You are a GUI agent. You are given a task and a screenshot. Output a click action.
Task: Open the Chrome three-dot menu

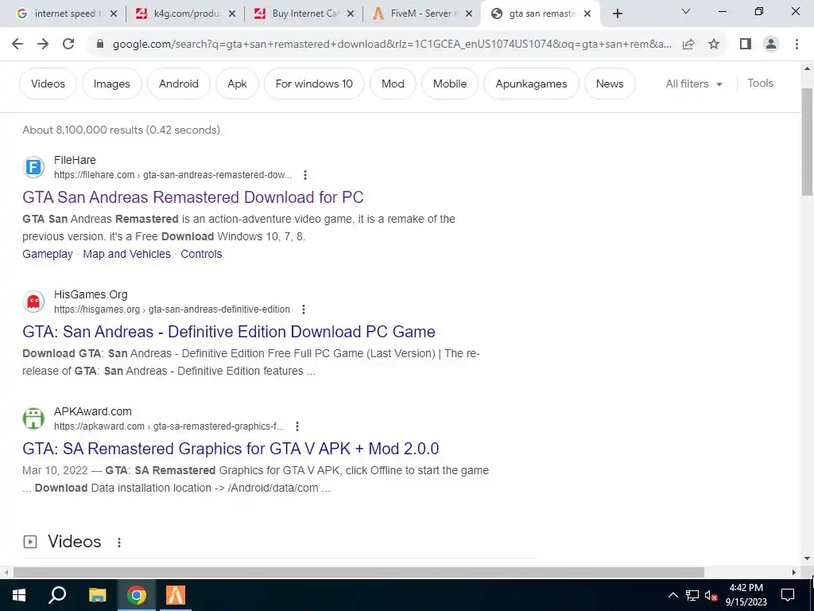pos(797,45)
